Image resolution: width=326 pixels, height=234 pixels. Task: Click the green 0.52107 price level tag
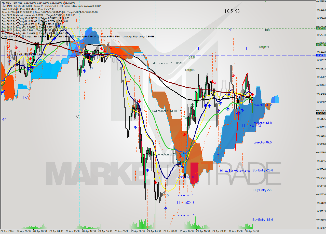pos(321,45)
